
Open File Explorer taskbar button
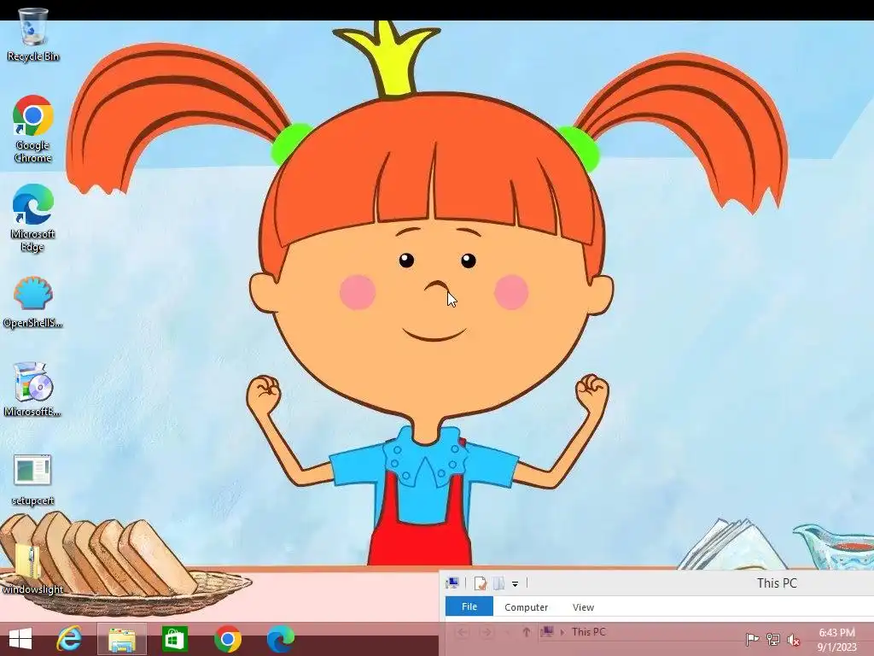(x=122, y=639)
